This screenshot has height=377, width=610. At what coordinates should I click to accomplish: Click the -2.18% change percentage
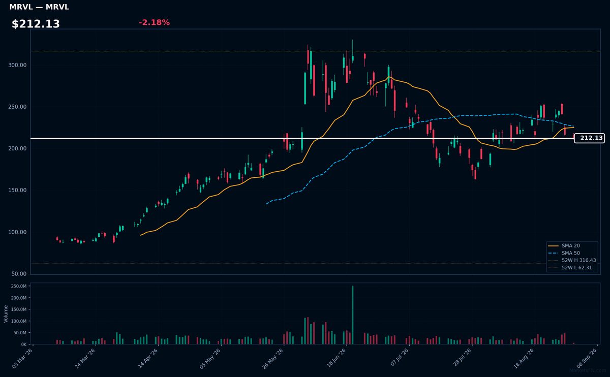point(154,22)
